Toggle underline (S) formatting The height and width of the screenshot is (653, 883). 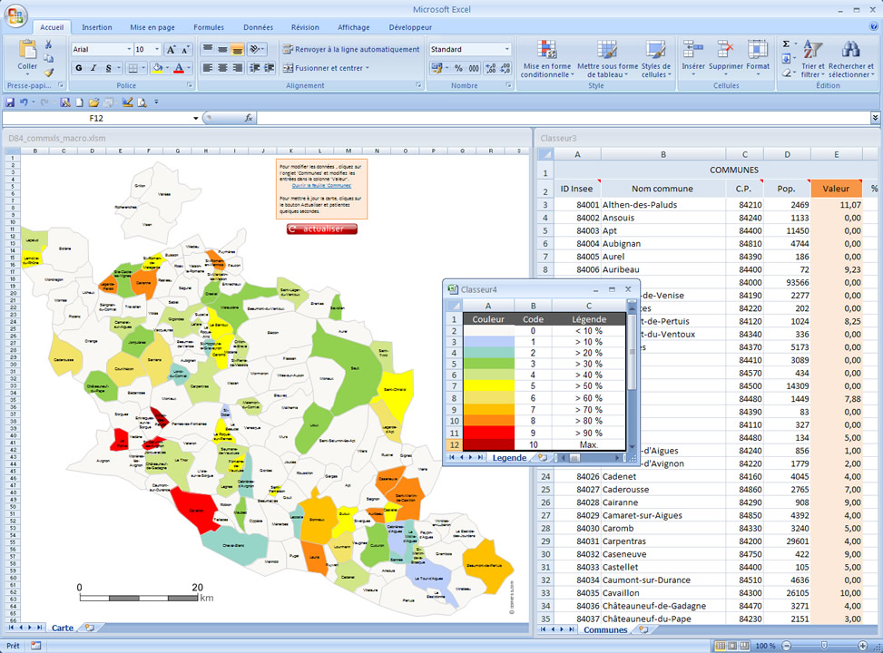109,68
